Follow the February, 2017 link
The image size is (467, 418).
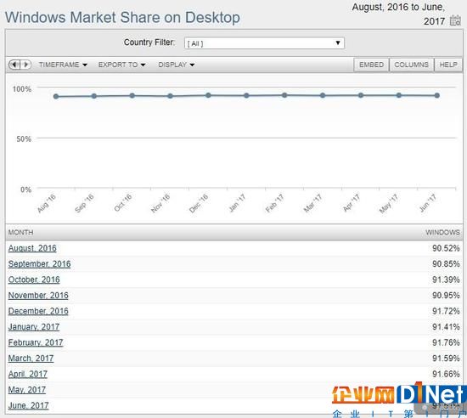click(x=36, y=342)
